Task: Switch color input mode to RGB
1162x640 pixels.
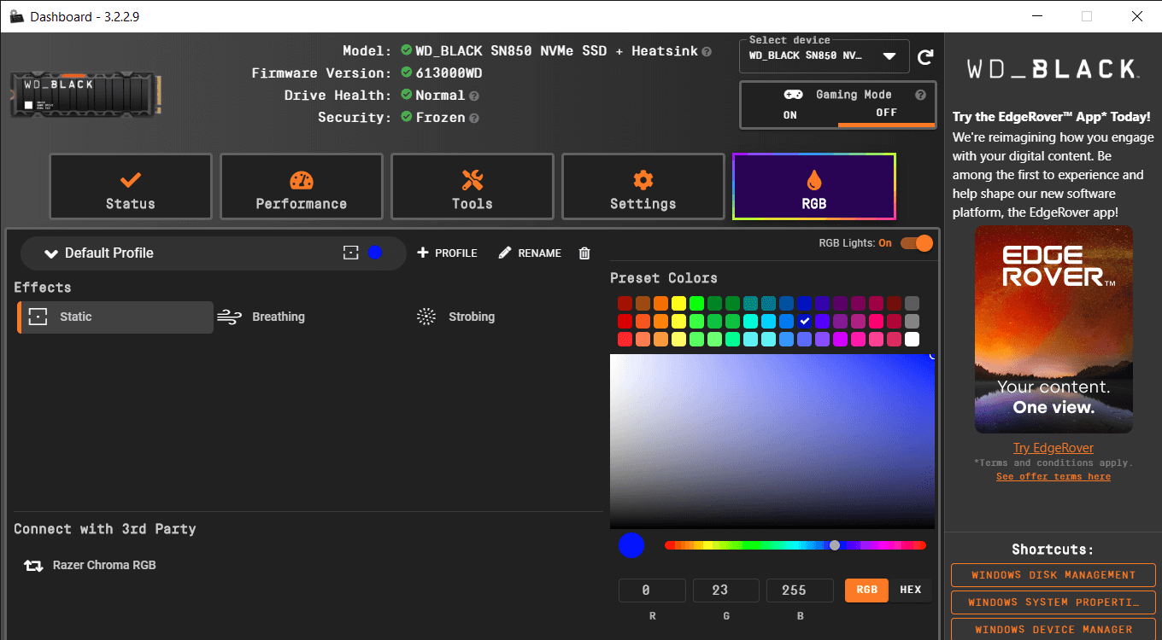Action: [867, 590]
